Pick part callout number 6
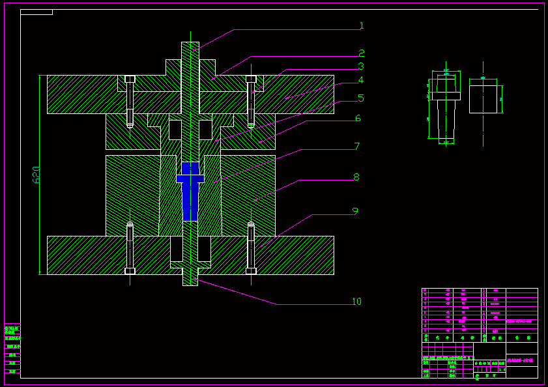Viewport: 548px width, 387px height. click(x=358, y=118)
